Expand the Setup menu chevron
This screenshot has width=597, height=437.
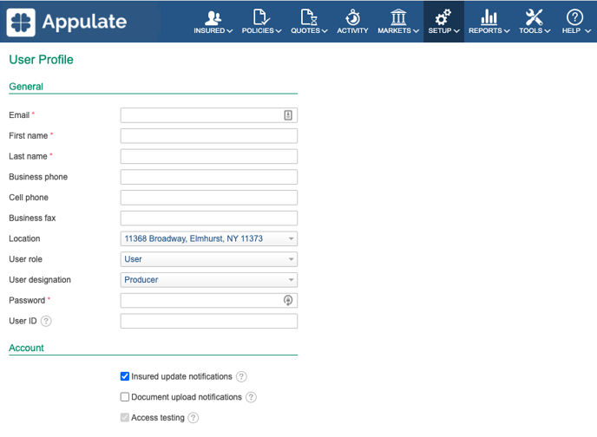coord(456,31)
